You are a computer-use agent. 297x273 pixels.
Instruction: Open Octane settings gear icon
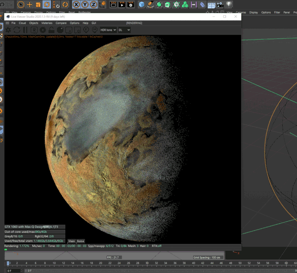click(44, 30)
